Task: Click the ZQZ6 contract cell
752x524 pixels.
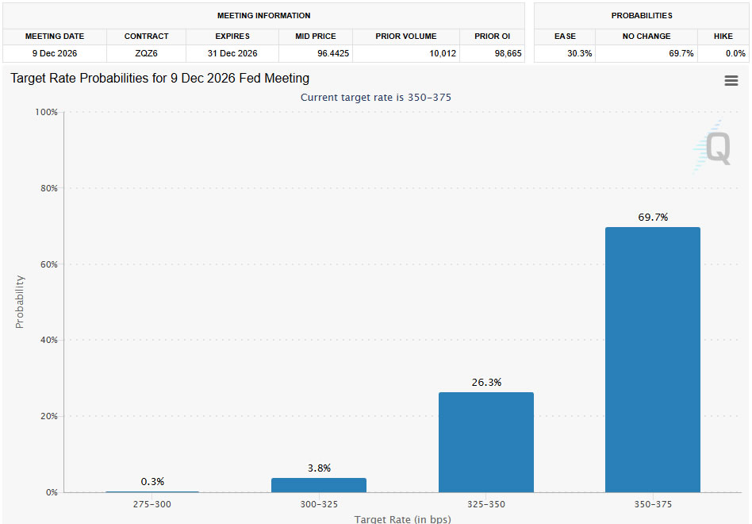Action: (x=146, y=53)
